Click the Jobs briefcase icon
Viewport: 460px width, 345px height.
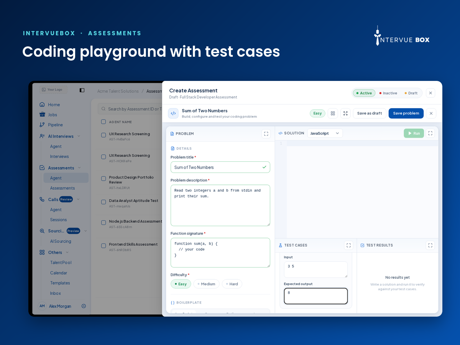click(x=42, y=115)
